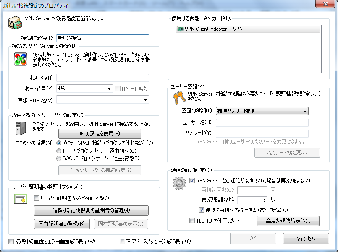Click 固有証明書の登録 button

coord(62,224)
